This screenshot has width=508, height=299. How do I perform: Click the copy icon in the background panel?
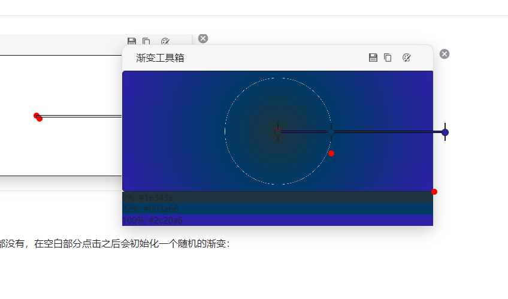146,41
